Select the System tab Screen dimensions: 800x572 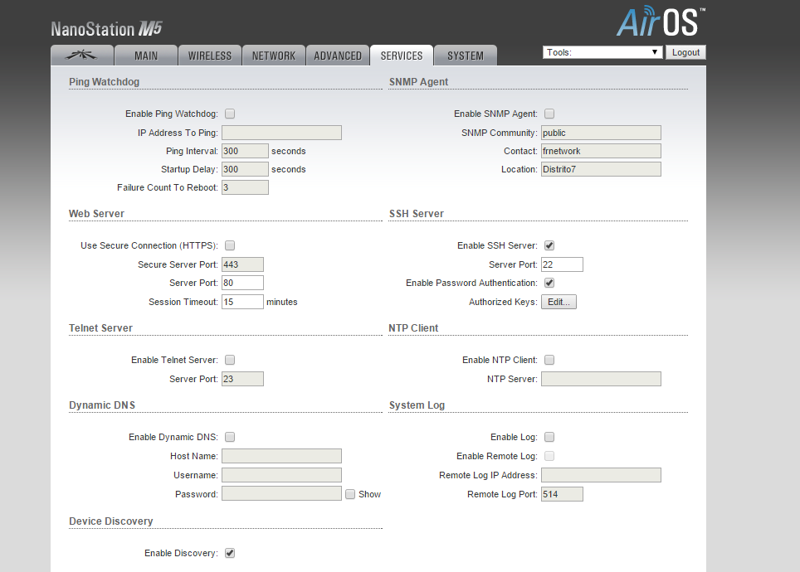tap(465, 56)
